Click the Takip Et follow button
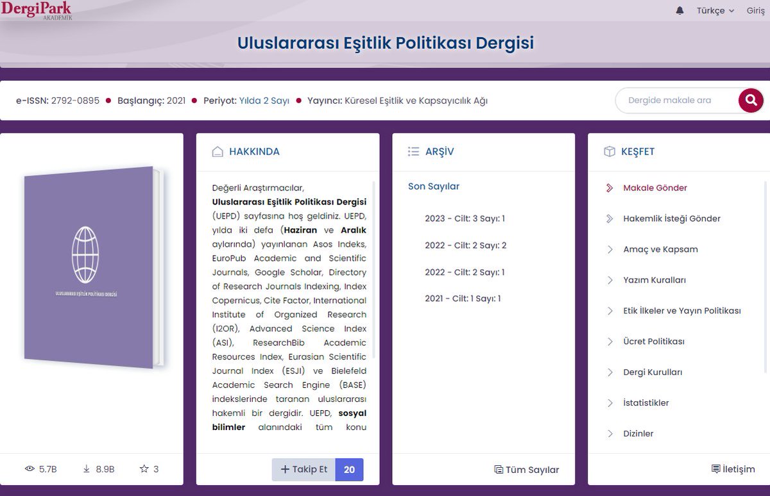Viewport: 770px width, 496px height. pyautogui.click(x=303, y=469)
